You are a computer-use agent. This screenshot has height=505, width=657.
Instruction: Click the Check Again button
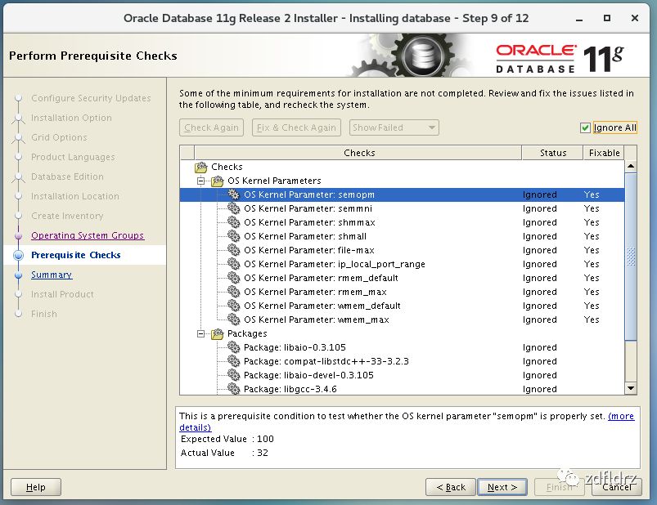coord(212,127)
